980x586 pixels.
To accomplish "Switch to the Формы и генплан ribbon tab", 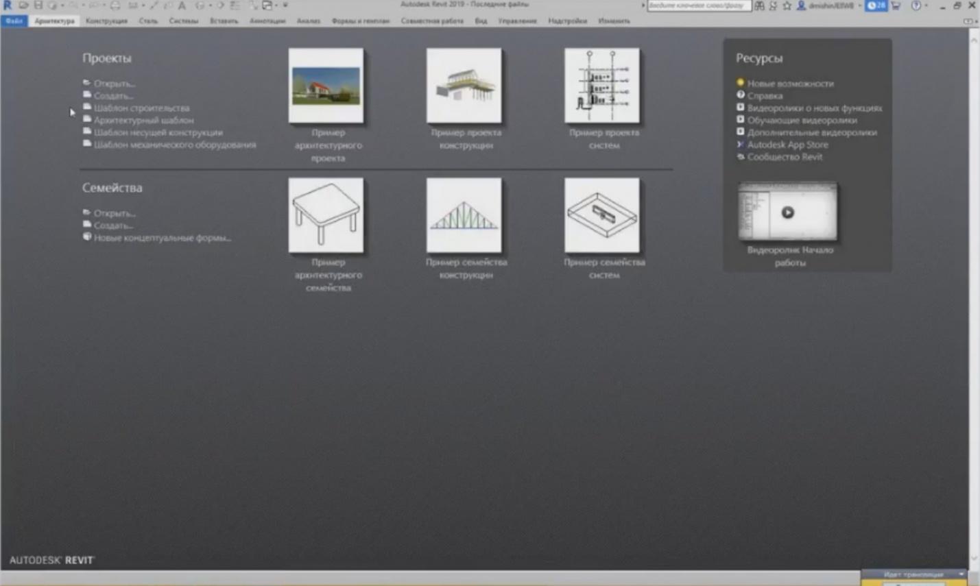I will (x=361, y=21).
